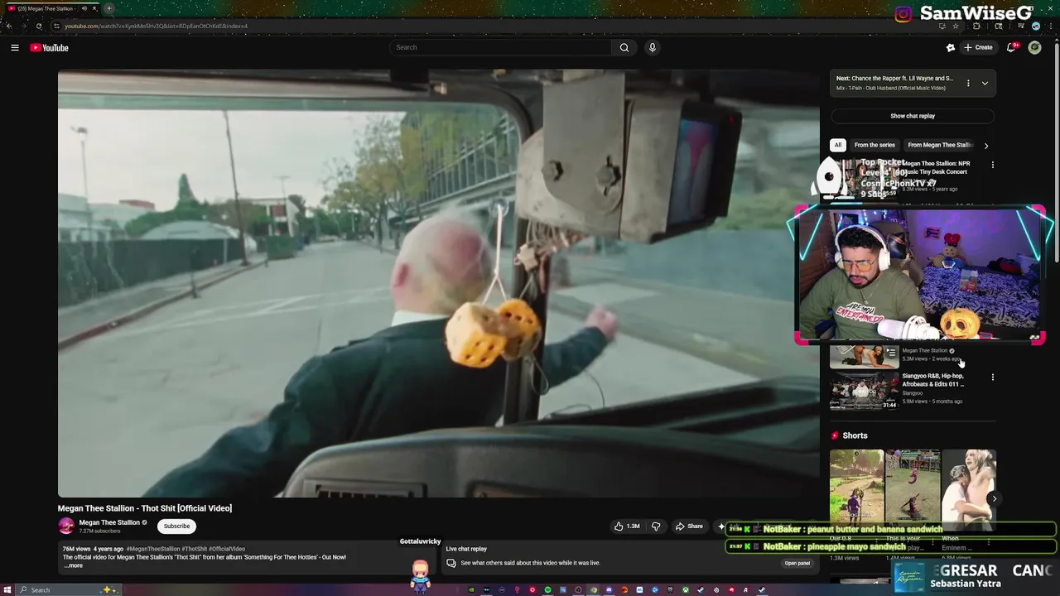The width and height of the screenshot is (1060, 596).
Task: Open Spotify from the taskbar
Action: click(547, 590)
